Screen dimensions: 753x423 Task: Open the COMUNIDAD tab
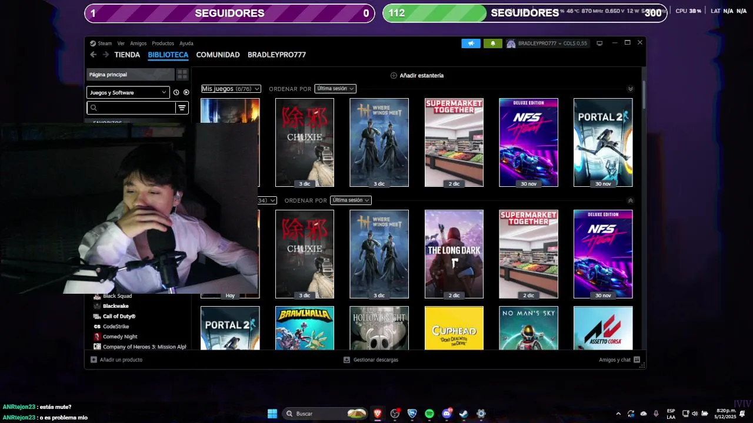[x=218, y=55]
